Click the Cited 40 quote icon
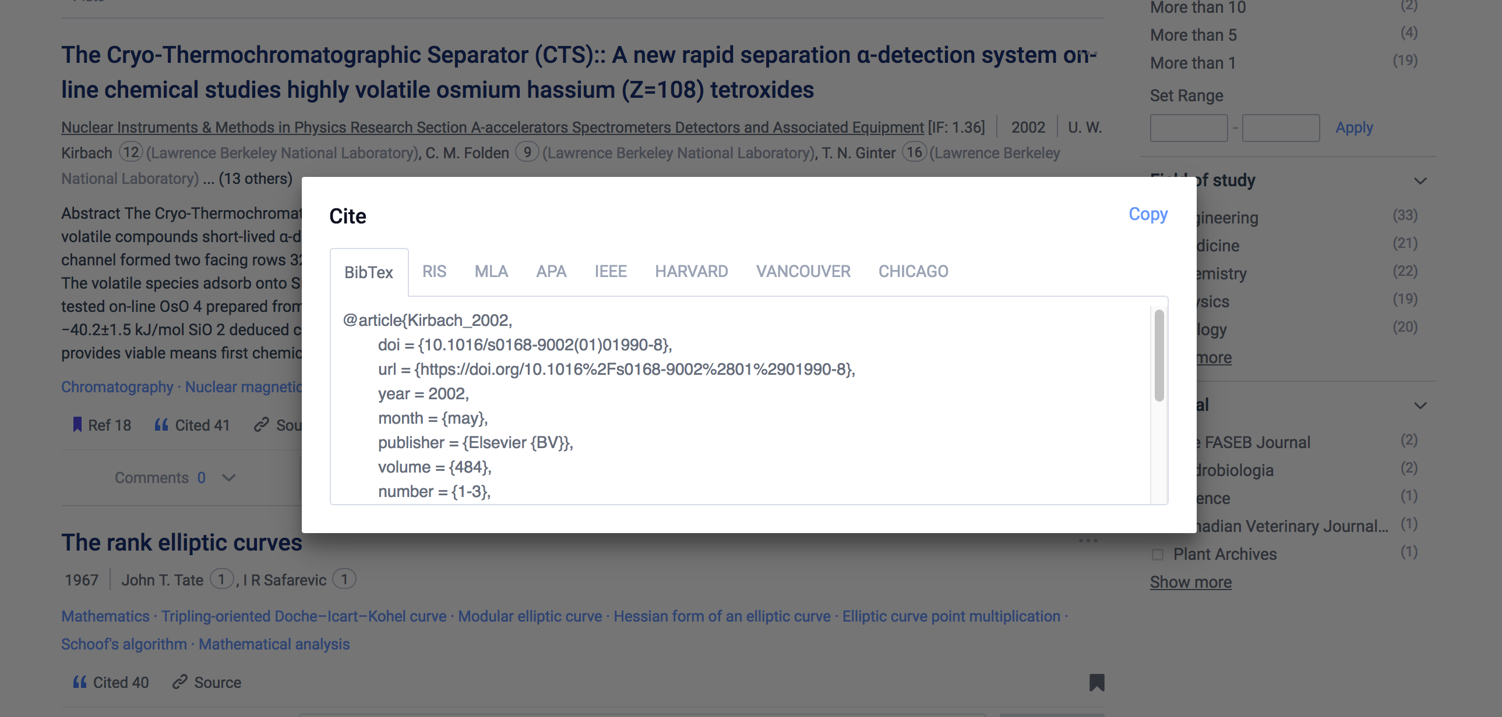The width and height of the screenshot is (1502, 717). point(80,682)
